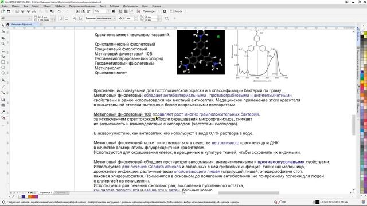Open the zoom level dropdown
Viewport: 367px width, 206px height.
point(108,11)
